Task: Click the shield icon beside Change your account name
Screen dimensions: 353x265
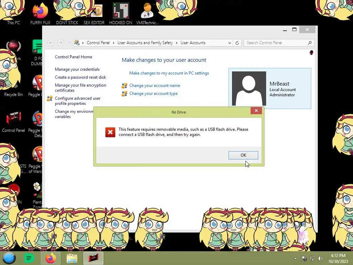Action: point(124,86)
